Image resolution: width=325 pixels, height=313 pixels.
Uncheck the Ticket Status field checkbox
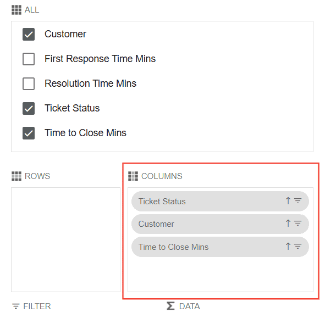coord(29,109)
